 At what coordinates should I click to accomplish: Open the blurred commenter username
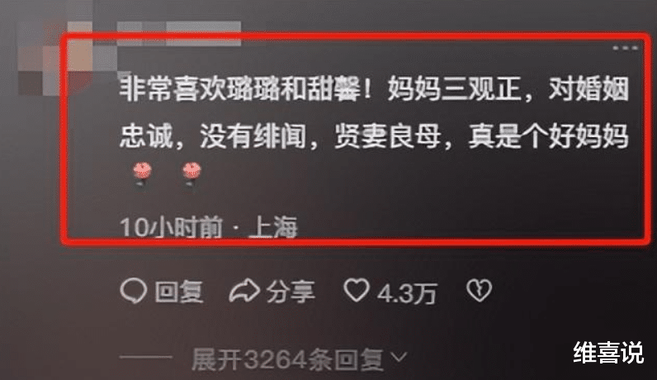tap(179, 34)
